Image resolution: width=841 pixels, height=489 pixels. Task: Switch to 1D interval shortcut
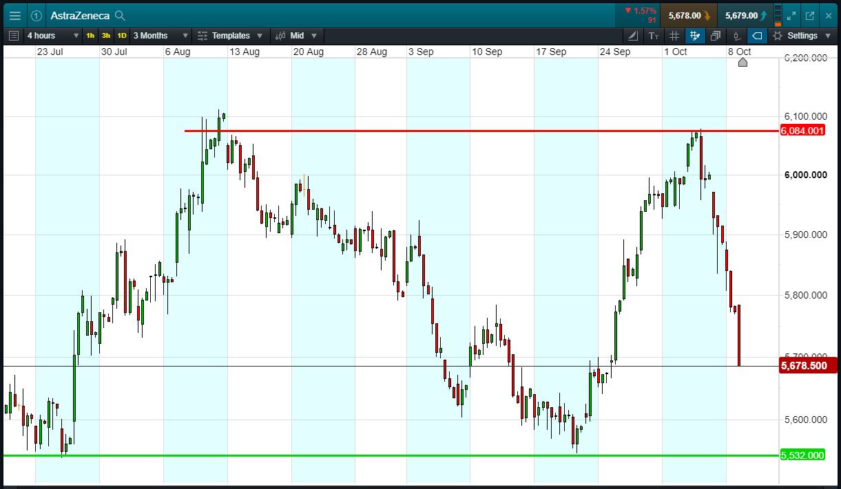[x=122, y=36]
